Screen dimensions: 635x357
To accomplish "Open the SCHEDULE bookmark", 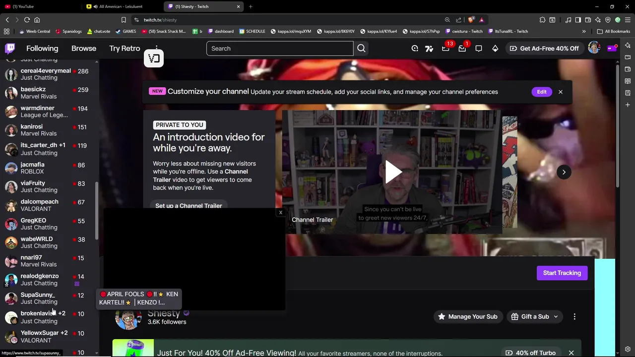I will (x=252, y=31).
